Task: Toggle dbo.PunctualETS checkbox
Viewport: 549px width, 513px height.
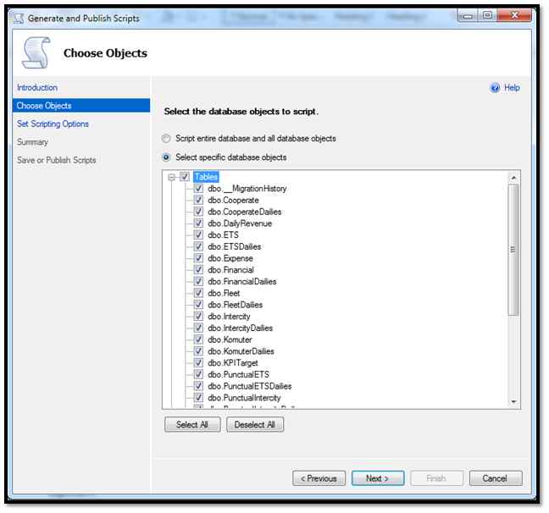Action: tap(198, 374)
